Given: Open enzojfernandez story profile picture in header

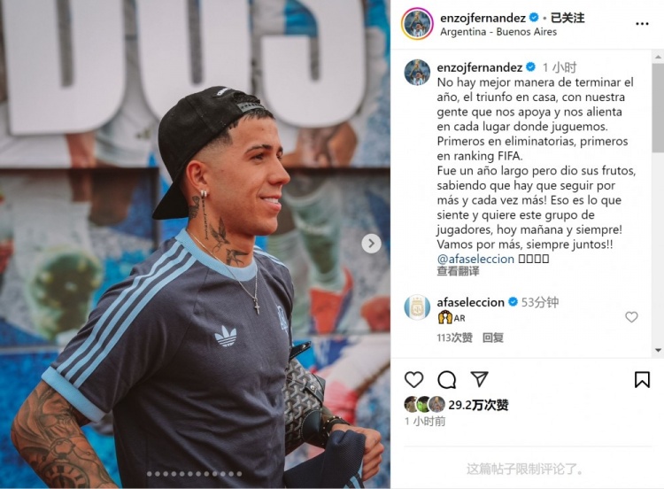Looking at the screenshot, I should [x=417, y=24].
